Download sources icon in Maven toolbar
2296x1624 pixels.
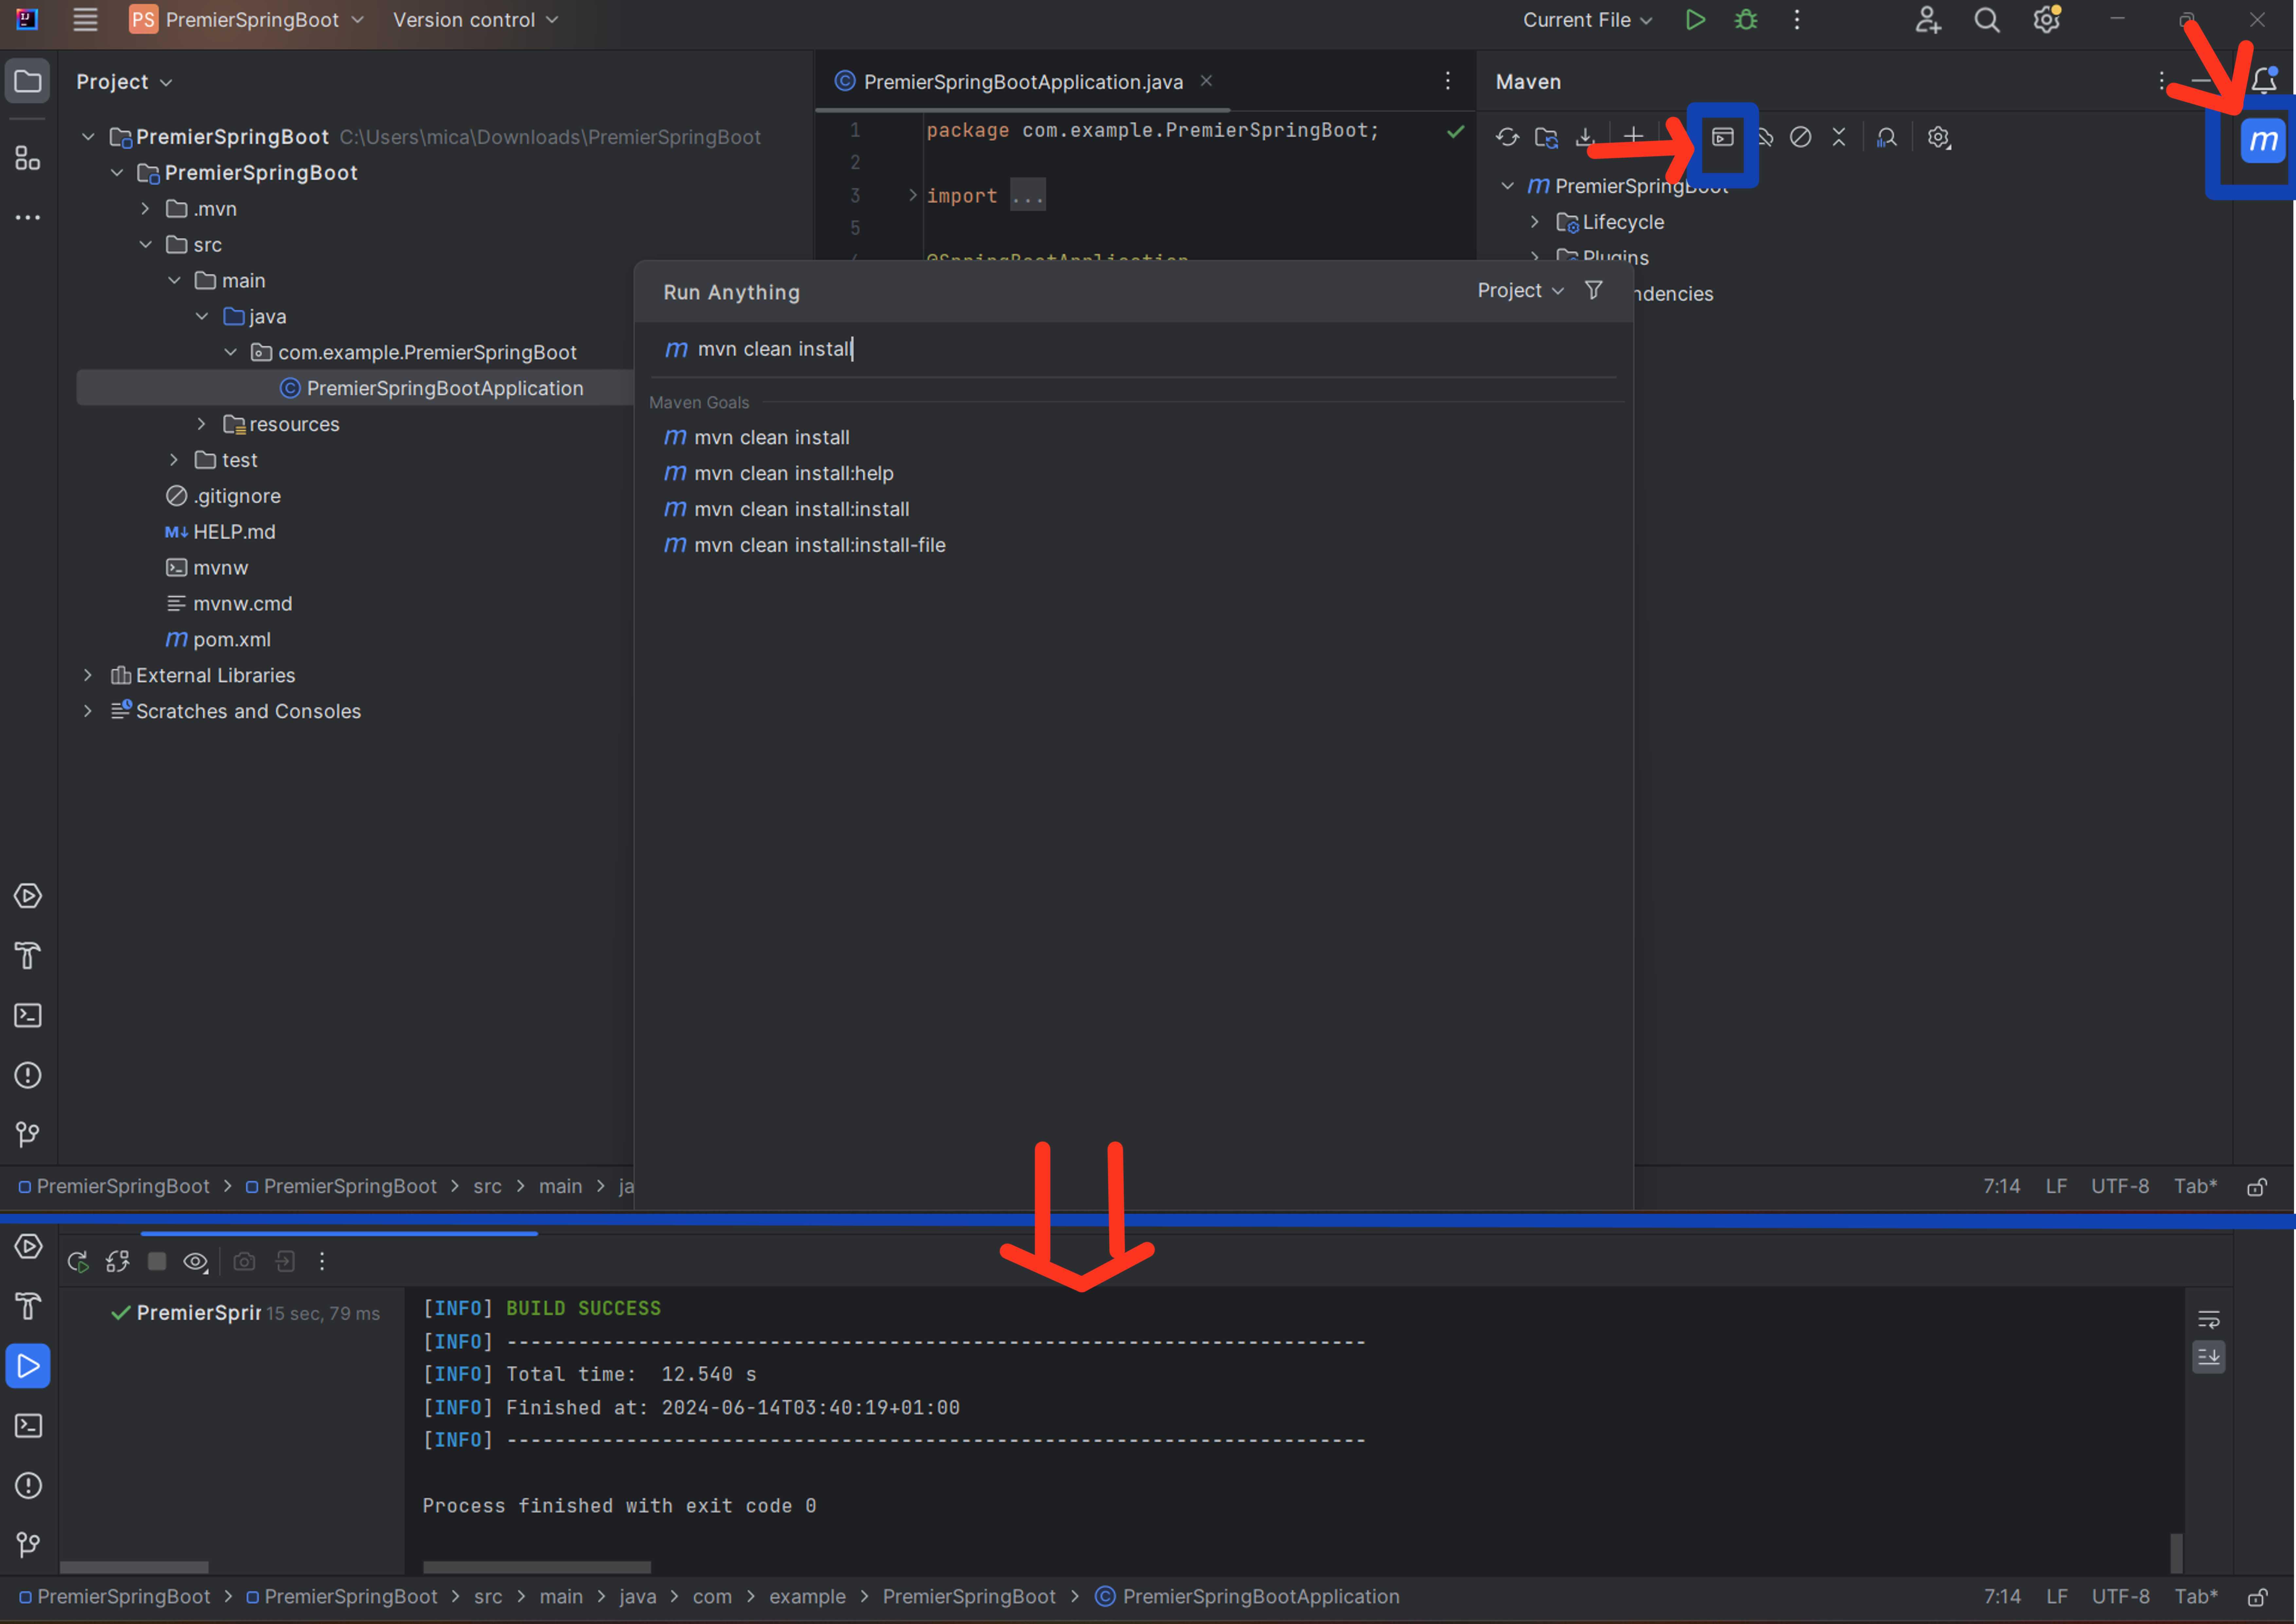click(1585, 137)
